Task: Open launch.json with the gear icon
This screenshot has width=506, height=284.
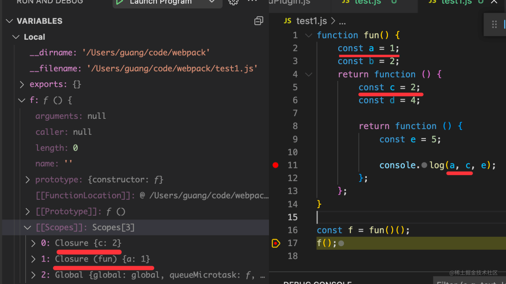Action: (233, 2)
